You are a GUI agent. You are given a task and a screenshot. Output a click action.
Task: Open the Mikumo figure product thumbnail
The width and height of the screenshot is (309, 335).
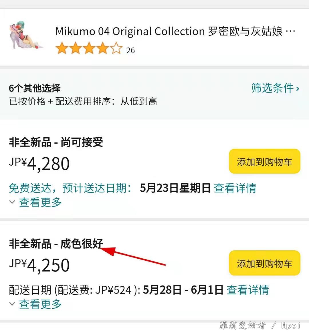[26, 35]
